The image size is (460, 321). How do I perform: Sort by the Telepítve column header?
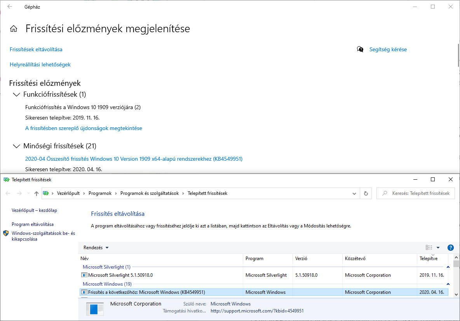(432, 258)
